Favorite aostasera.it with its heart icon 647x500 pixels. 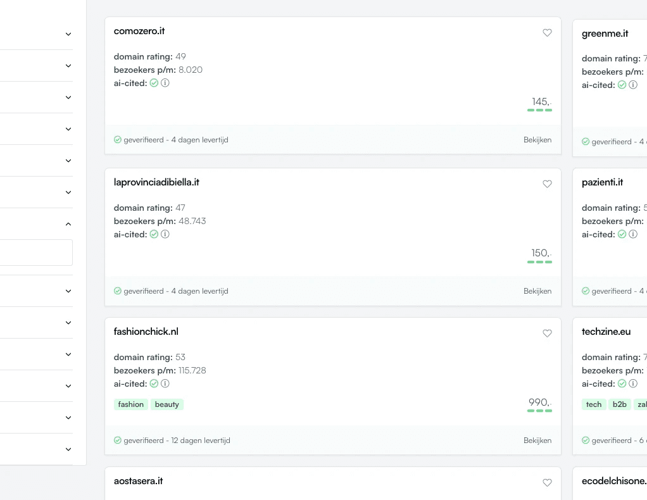pyautogui.click(x=547, y=482)
